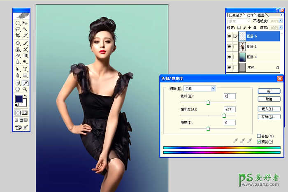Switch to the 历史记录 (History) tab
This screenshot has height=192, width=288.
click(x=236, y=15)
